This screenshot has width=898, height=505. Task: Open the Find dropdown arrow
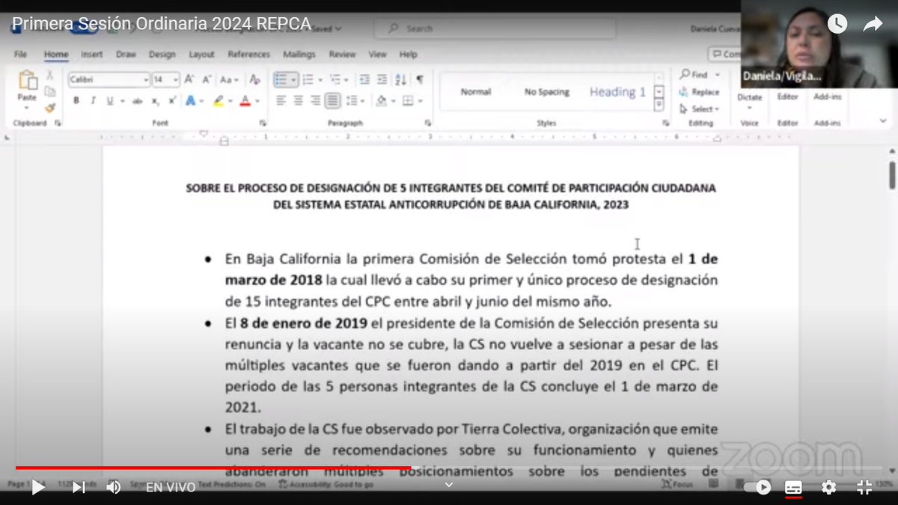click(717, 75)
